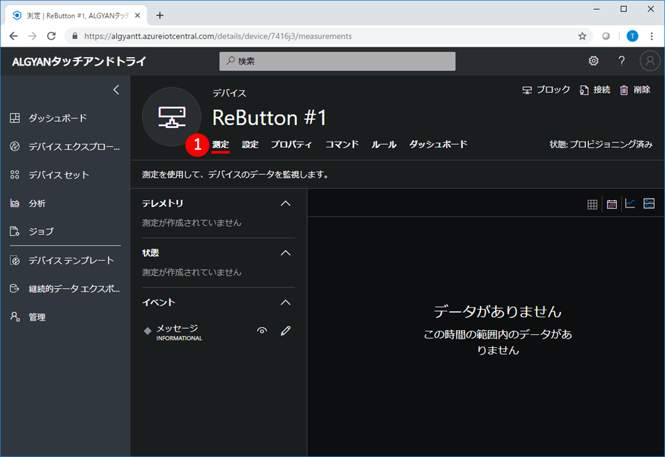Click the 検索 search box
This screenshot has height=457, width=665.
click(337, 61)
